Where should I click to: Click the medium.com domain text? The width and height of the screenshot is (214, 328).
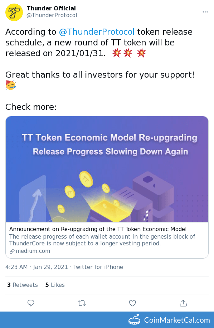pyautogui.click(x=33, y=251)
